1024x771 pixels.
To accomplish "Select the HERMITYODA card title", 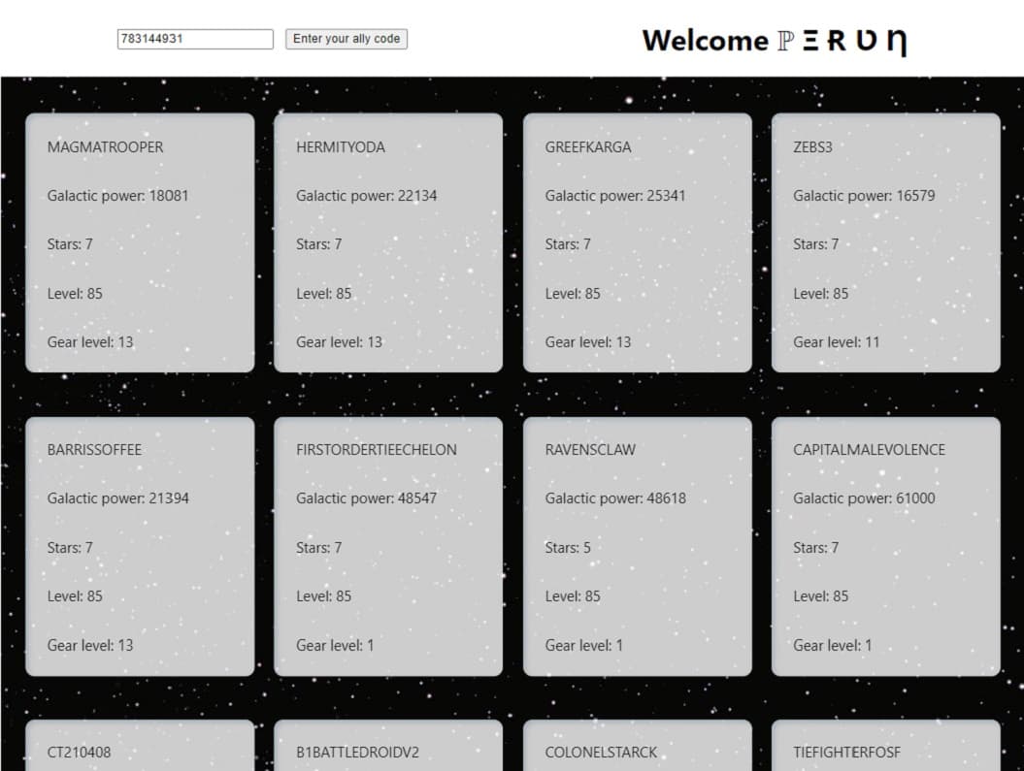I will pyautogui.click(x=341, y=147).
